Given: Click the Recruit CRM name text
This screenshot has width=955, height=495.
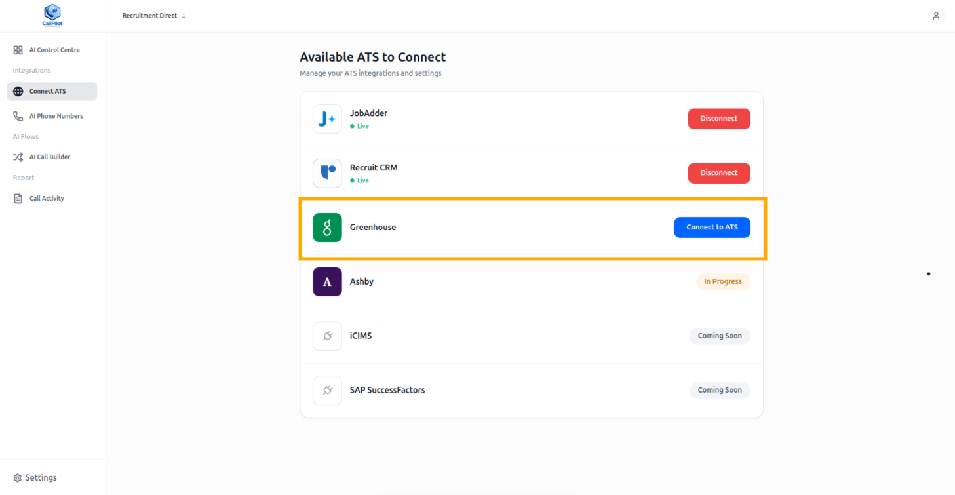Looking at the screenshot, I should 374,168.
